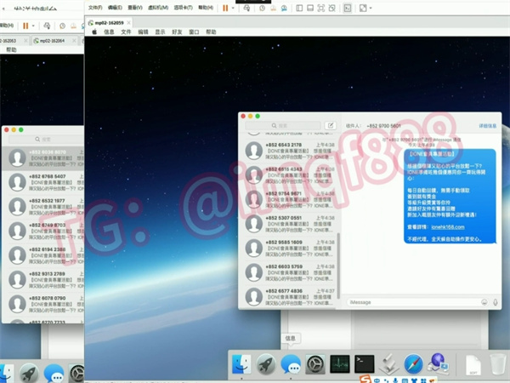Open Safari compass icon in Dock
Viewport: 510px width, 383px height.
point(414,365)
